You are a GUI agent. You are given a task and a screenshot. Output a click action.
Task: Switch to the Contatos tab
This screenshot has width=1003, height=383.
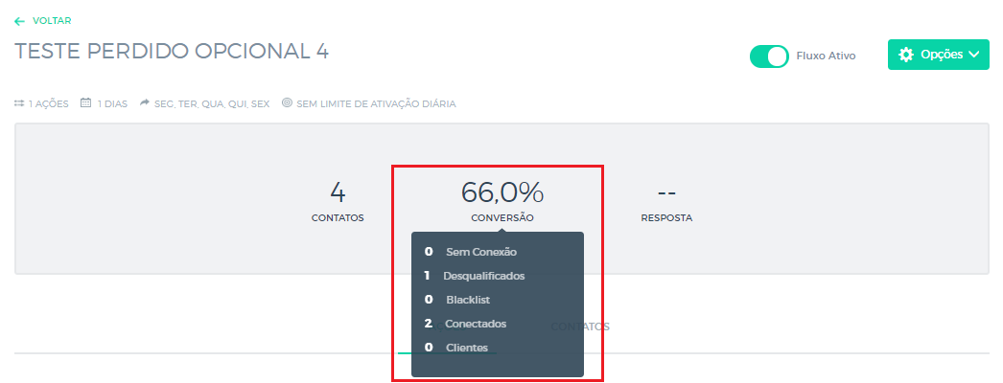tap(579, 327)
